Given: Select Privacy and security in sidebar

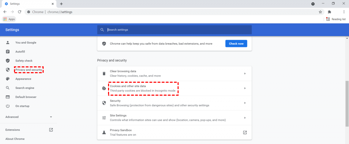Looking at the screenshot, I should pos(29,70).
